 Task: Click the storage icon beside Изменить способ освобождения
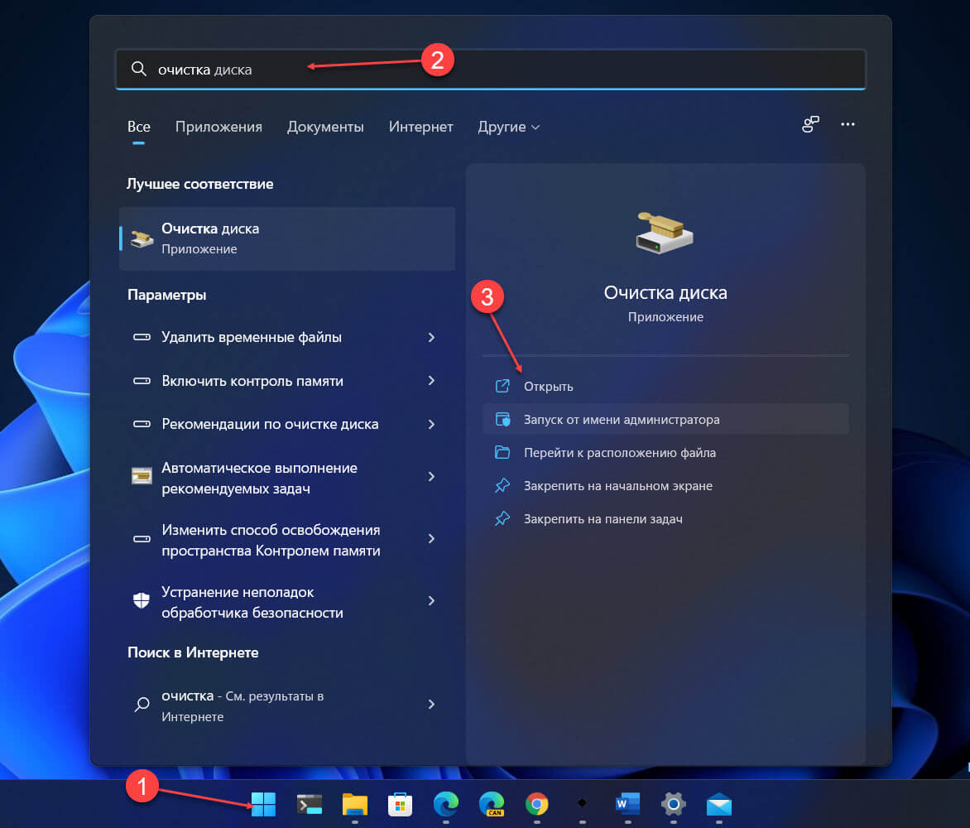(x=142, y=539)
